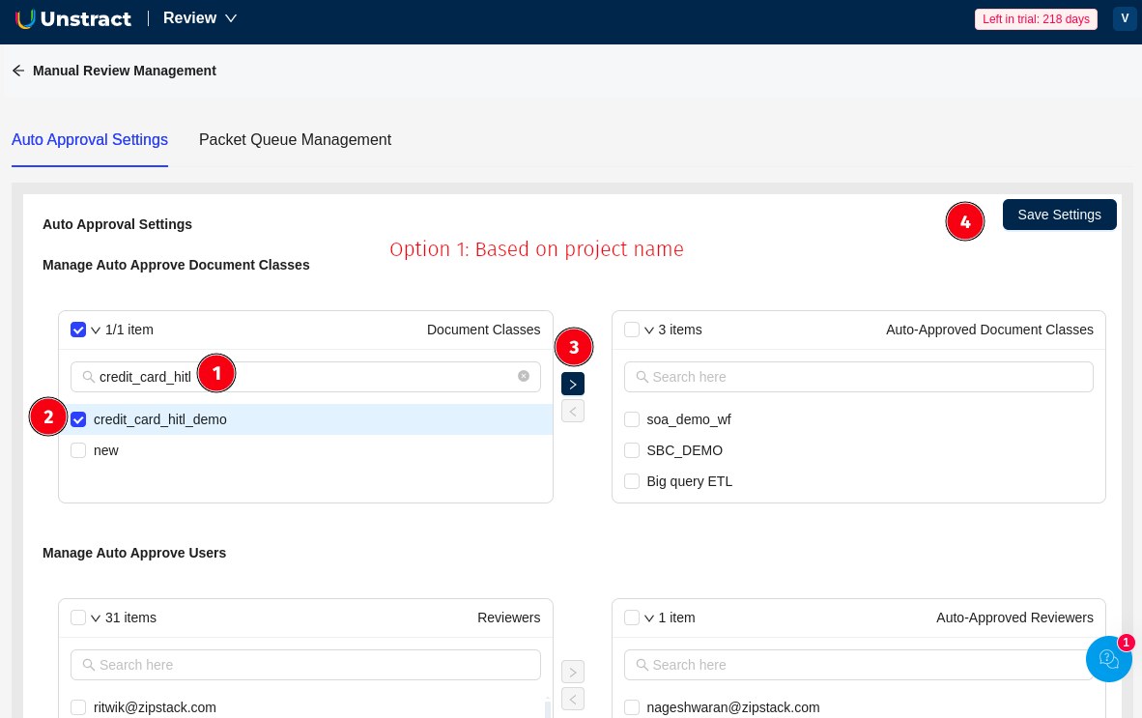Open the chat support bubble
This screenshot has height=718, width=1142.
(1108, 659)
